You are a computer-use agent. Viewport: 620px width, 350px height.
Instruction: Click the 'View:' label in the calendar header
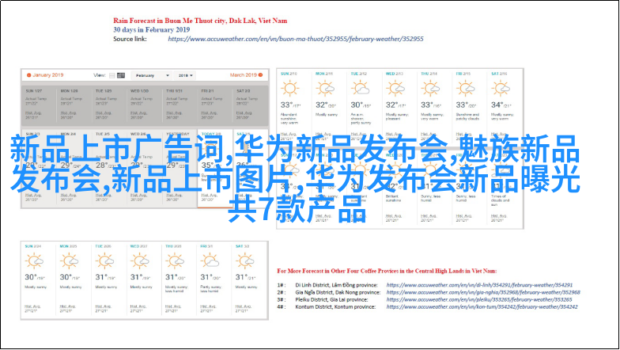pos(100,75)
